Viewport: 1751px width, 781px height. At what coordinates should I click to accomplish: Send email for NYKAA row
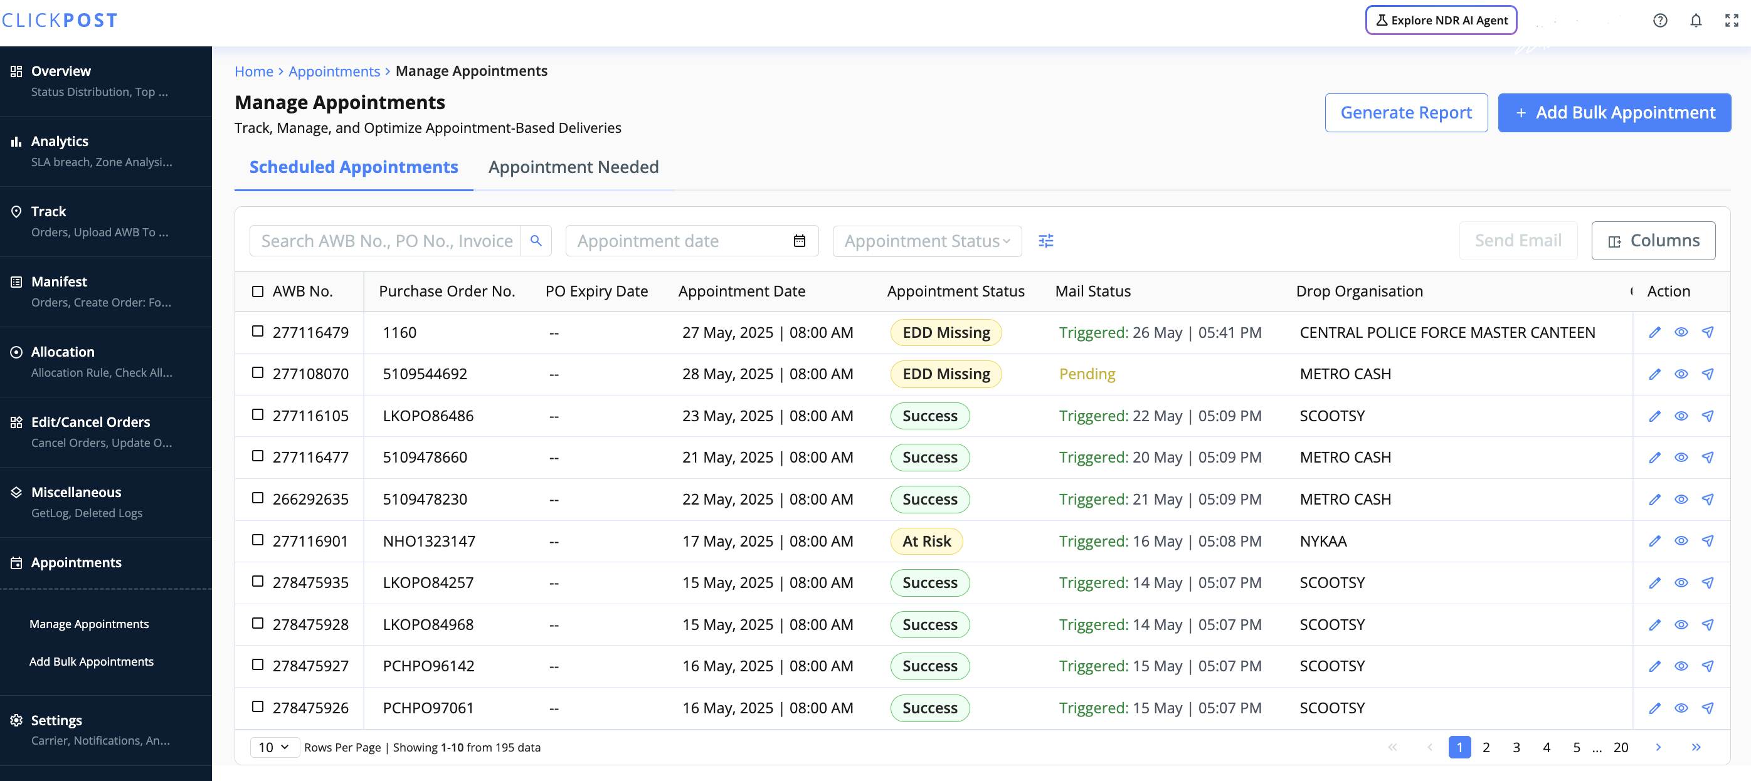pyautogui.click(x=1708, y=540)
